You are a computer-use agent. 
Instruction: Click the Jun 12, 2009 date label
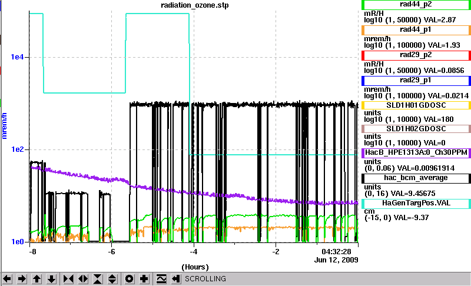click(x=336, y=260)
